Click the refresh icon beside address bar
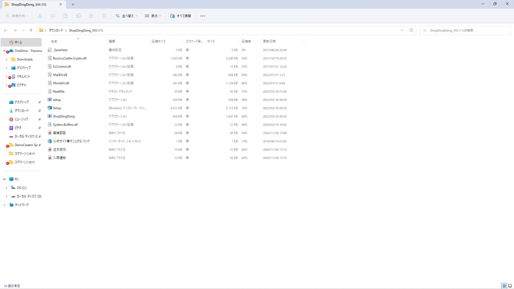The height and width of the screenshot is (289, 514). point(411,30)
